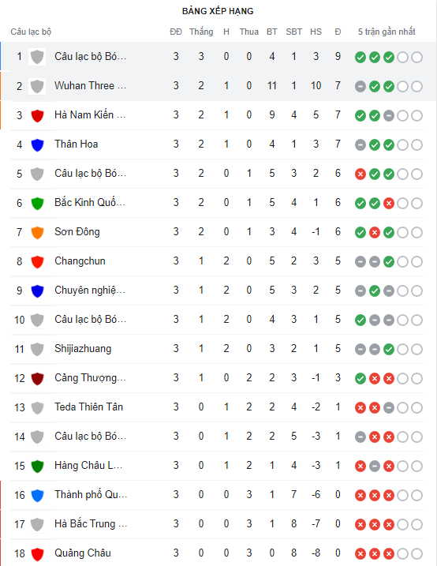Viewport: 437px width, 566px height.
Task: Click the red shield icon next to Changchun
Action: pos(38,262)
